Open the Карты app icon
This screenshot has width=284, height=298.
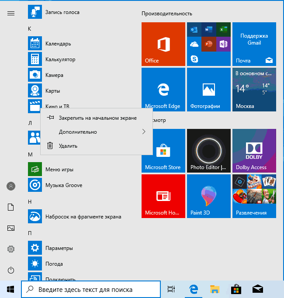point(35,90)
